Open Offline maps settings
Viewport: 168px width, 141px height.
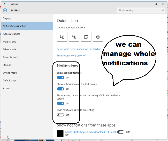click(27, 73)
